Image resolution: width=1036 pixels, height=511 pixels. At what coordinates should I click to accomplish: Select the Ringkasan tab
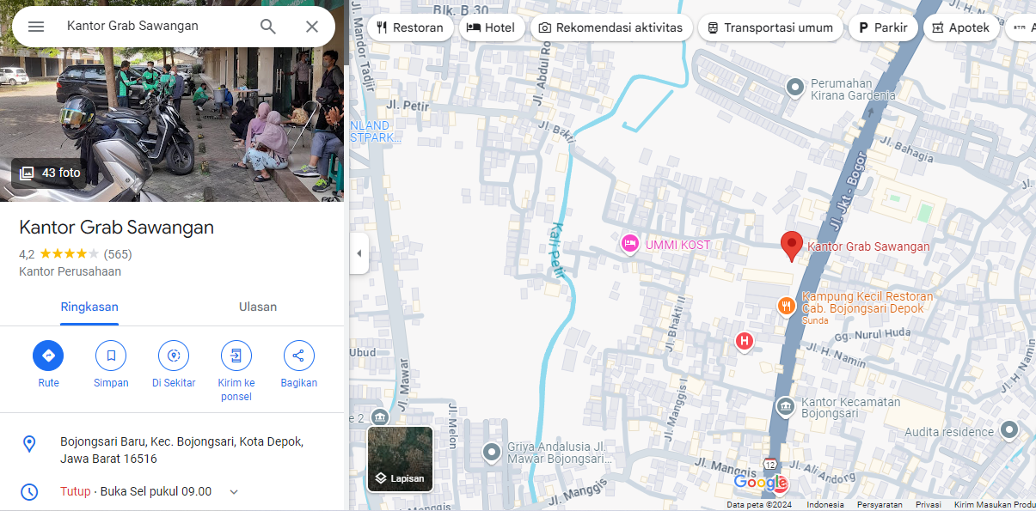89,307
